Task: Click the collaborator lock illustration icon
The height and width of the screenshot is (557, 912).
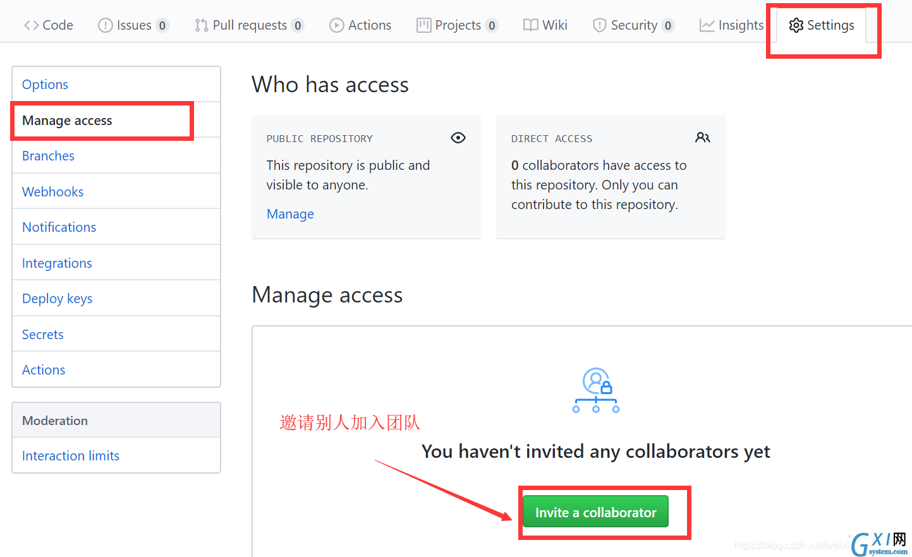Action: pyautogui.click(x=595, y=390)
